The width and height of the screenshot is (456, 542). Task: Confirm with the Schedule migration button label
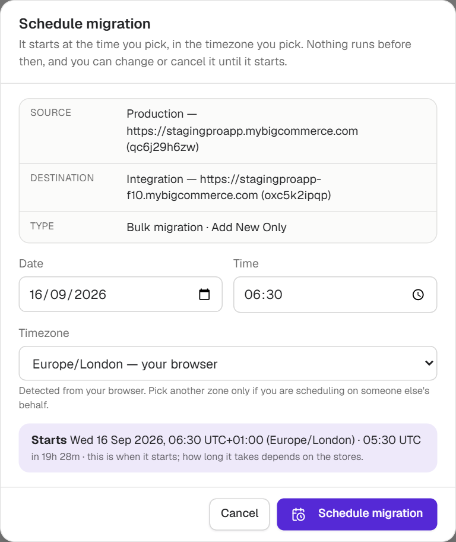[x=370, y=513]
